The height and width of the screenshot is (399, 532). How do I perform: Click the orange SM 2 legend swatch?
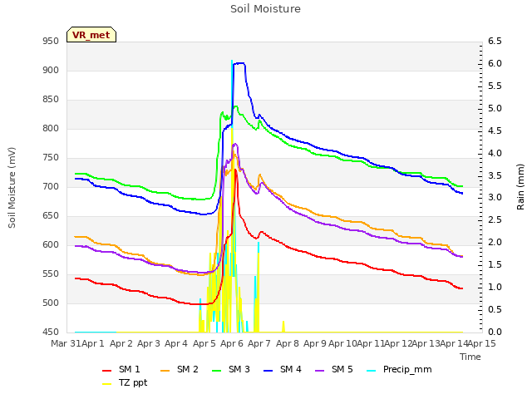tap(165, 371)
